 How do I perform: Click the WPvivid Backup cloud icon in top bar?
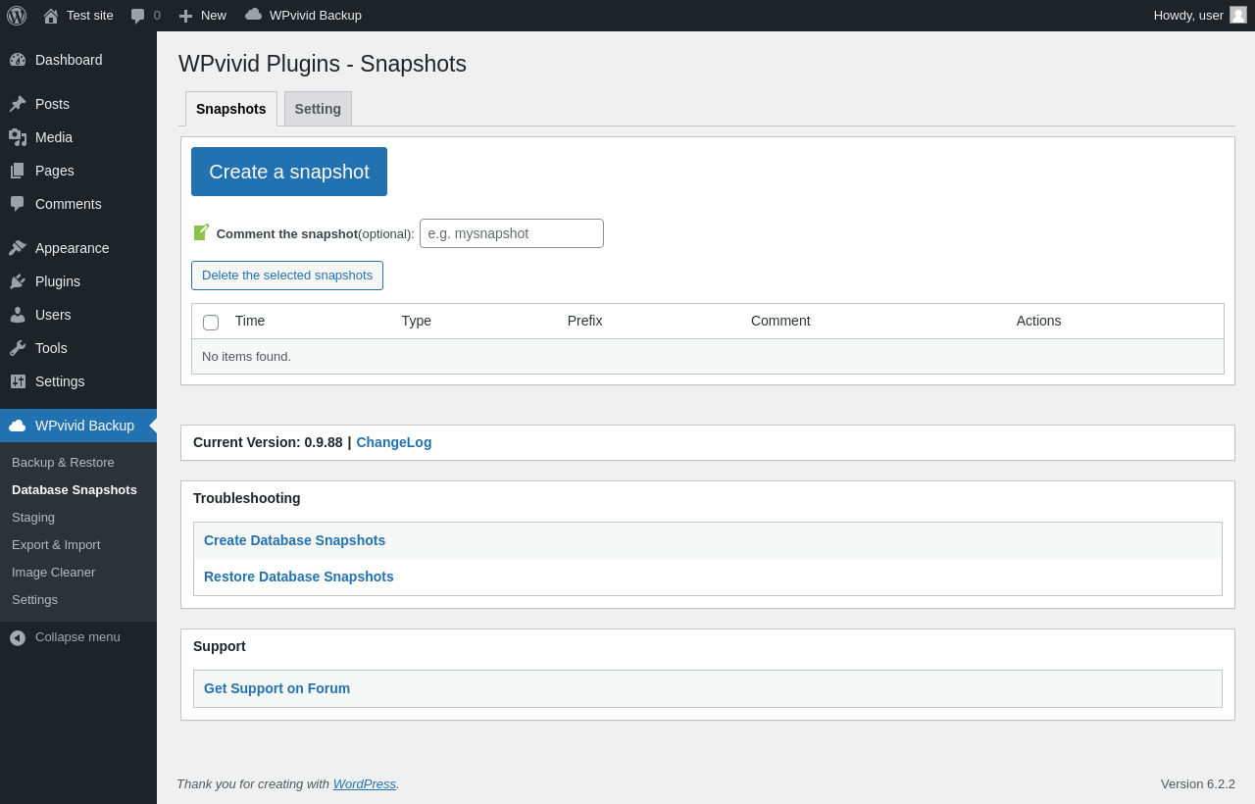pyautogui.click(x=254, y=15)
